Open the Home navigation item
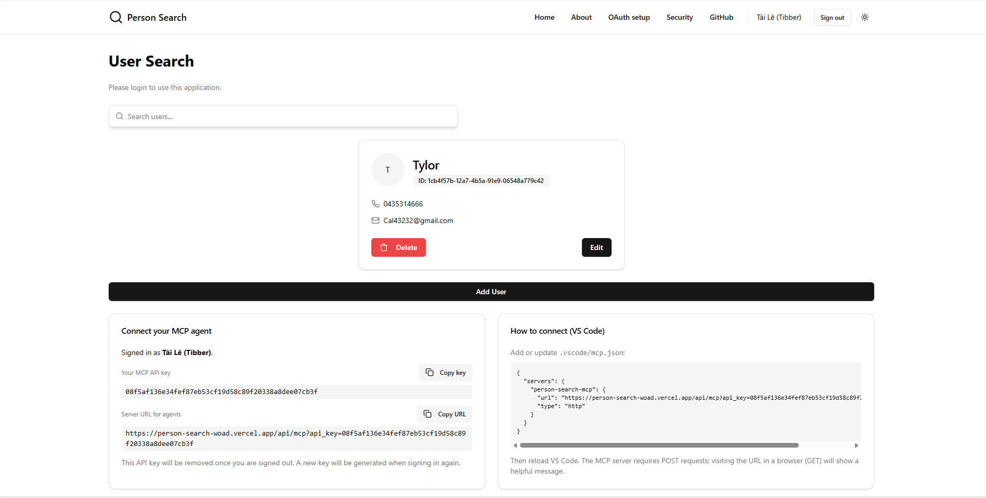Screen dimensions: 986x498 (544, 17)
